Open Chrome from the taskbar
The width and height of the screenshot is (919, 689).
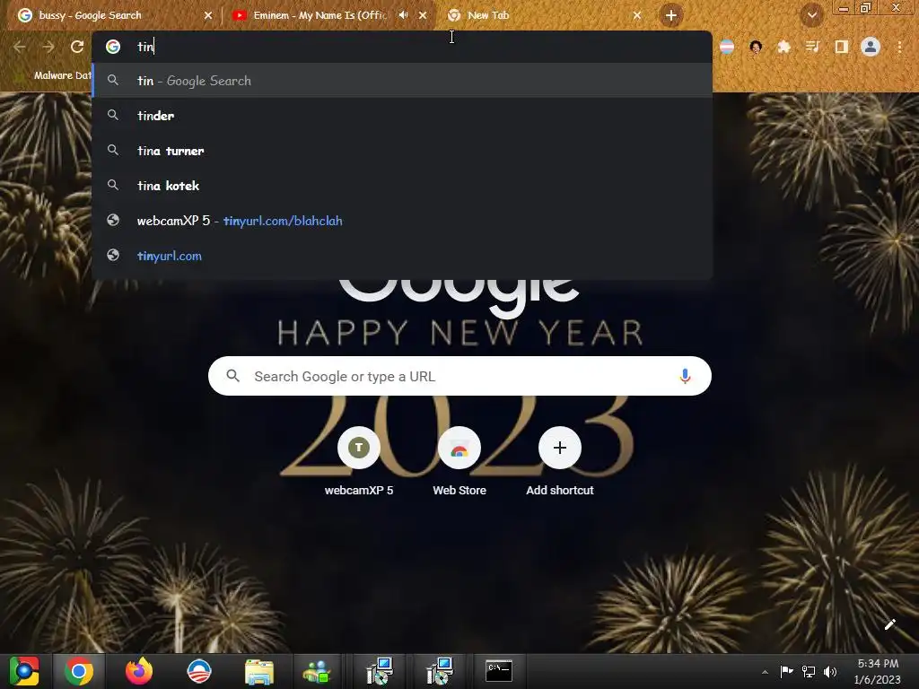pyautogui.click(x=79, y=671)
